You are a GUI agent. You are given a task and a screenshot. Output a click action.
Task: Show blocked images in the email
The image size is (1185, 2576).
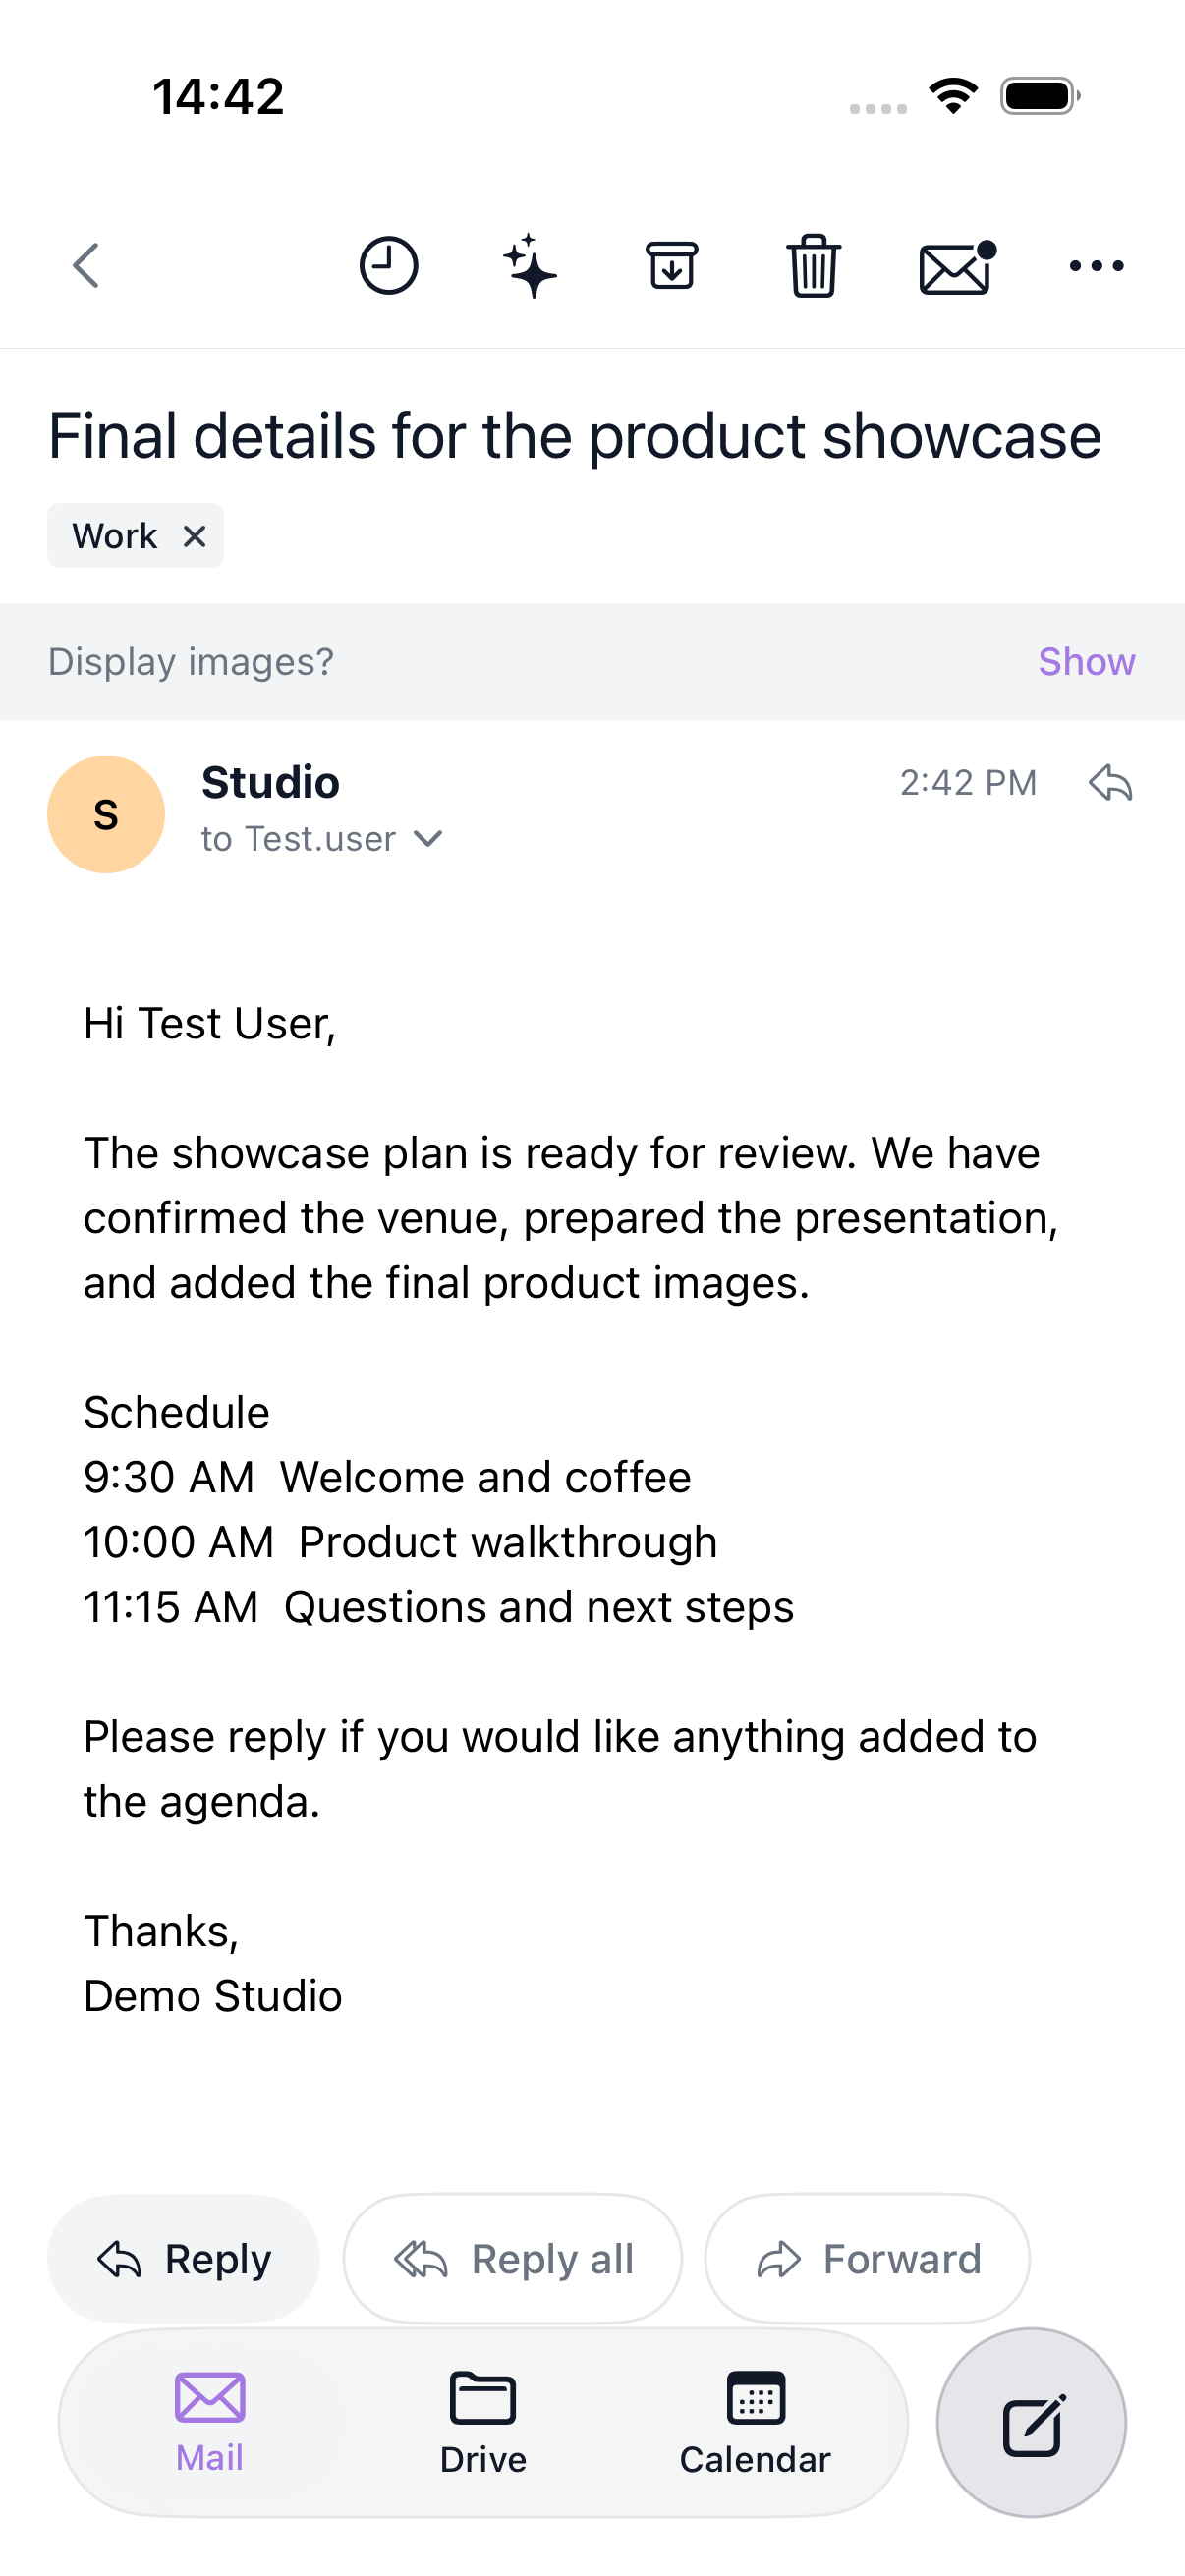tap(1086, 662)
